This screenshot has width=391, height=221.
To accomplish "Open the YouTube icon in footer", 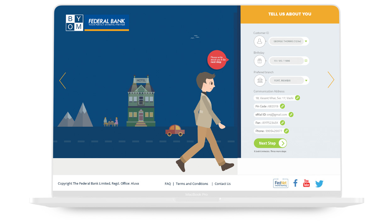I will click(x=306, y=183).
